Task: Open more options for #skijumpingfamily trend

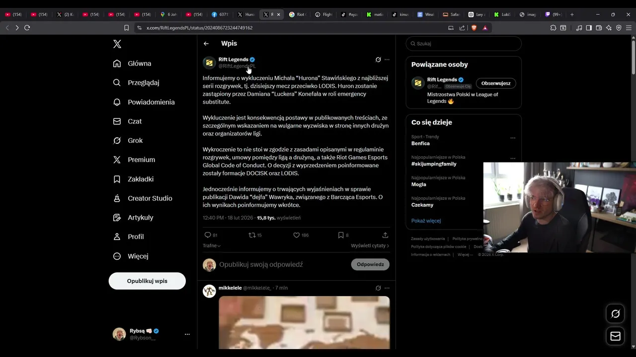Action: [513, 159]
